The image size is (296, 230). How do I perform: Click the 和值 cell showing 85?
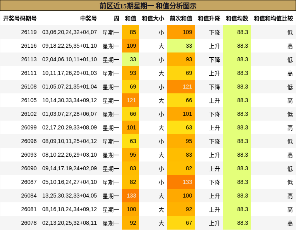coord(130,32)
